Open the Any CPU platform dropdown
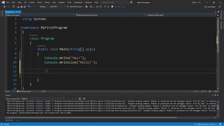Viewport: 224px width, 126px height. [x=57, y=7]
